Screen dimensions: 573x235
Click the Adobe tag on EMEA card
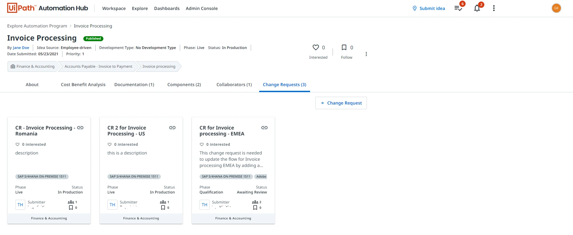tap(261, 177)
